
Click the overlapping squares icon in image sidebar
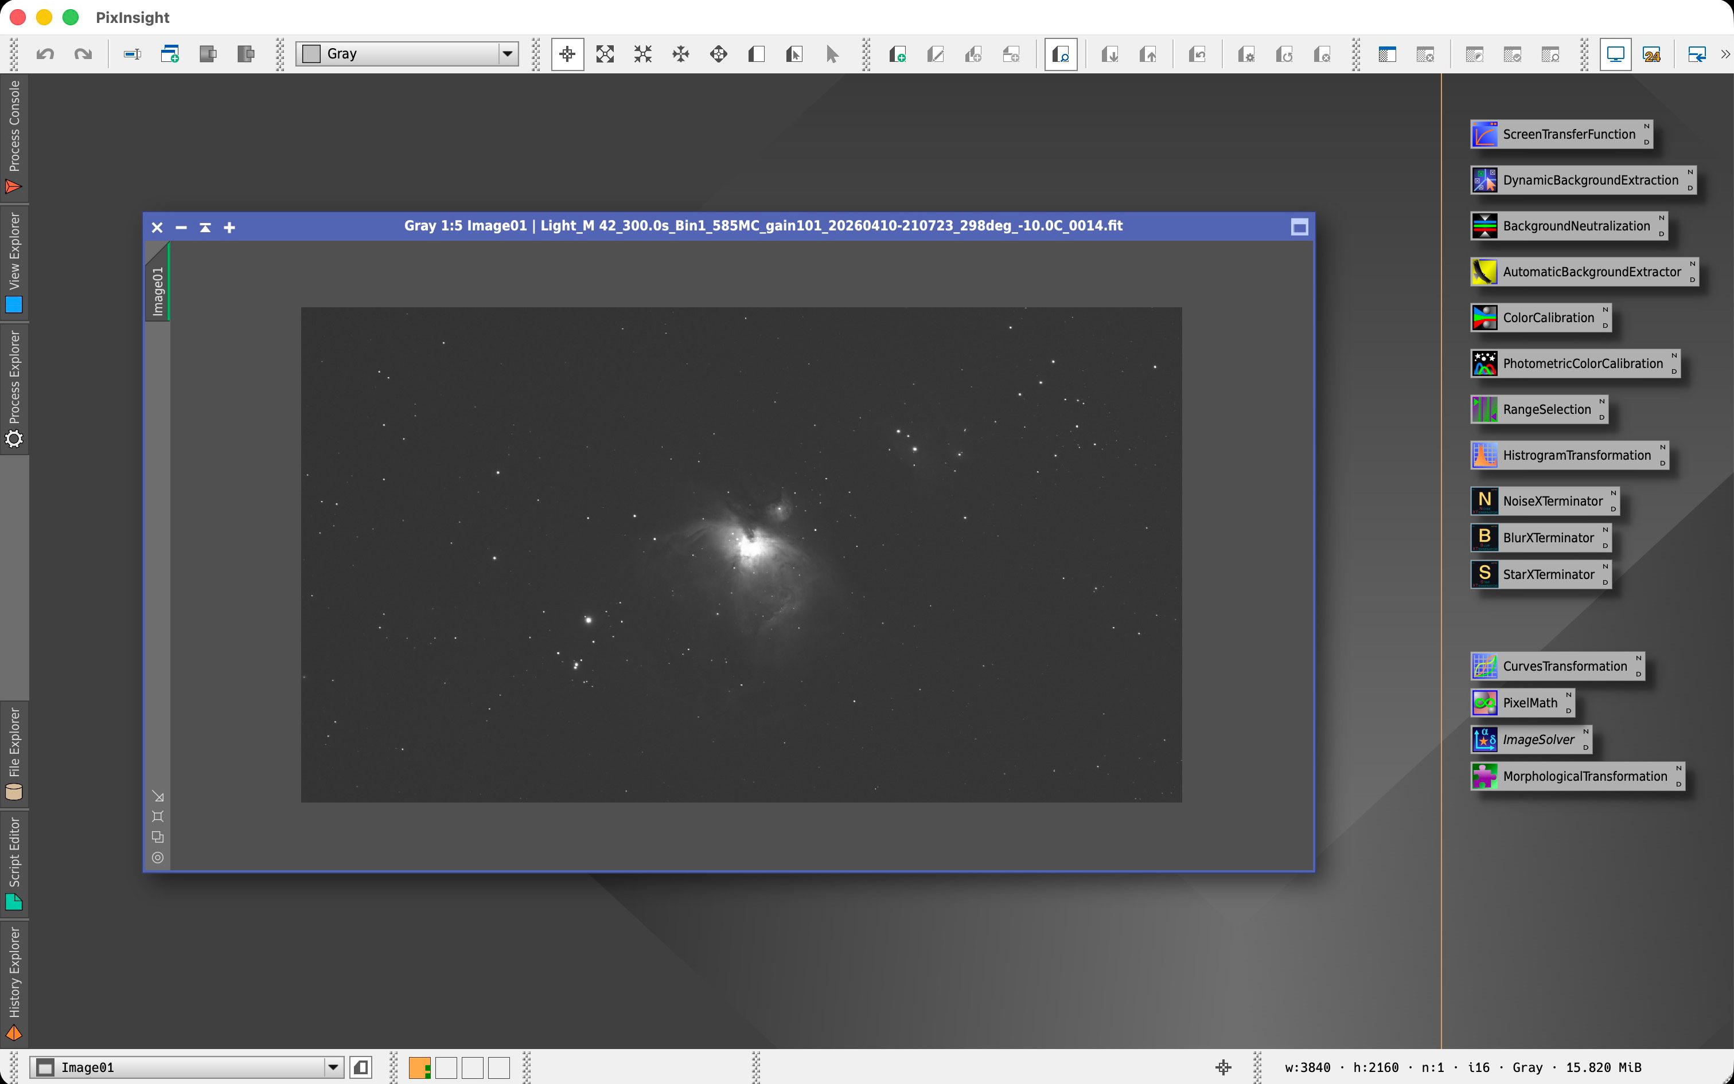pos(158,837)
